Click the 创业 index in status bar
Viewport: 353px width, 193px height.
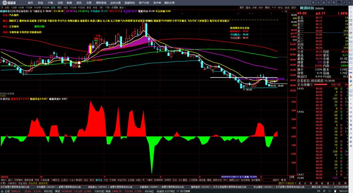coord(108,191)
